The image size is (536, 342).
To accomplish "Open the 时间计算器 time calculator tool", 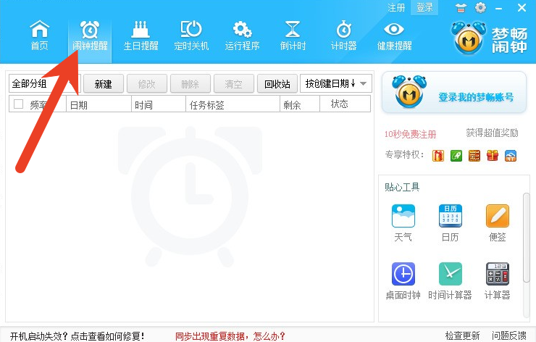I will 451,281.
